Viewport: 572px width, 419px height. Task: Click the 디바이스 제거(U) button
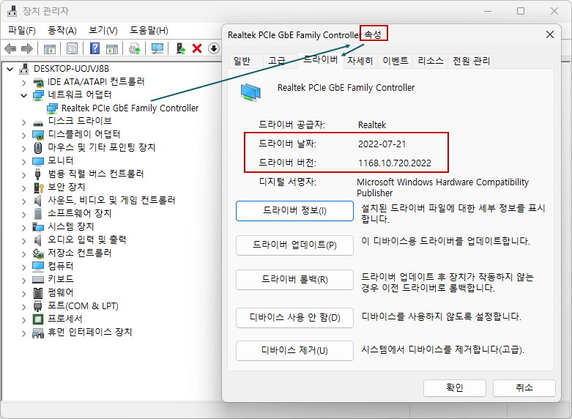[294, 351]
